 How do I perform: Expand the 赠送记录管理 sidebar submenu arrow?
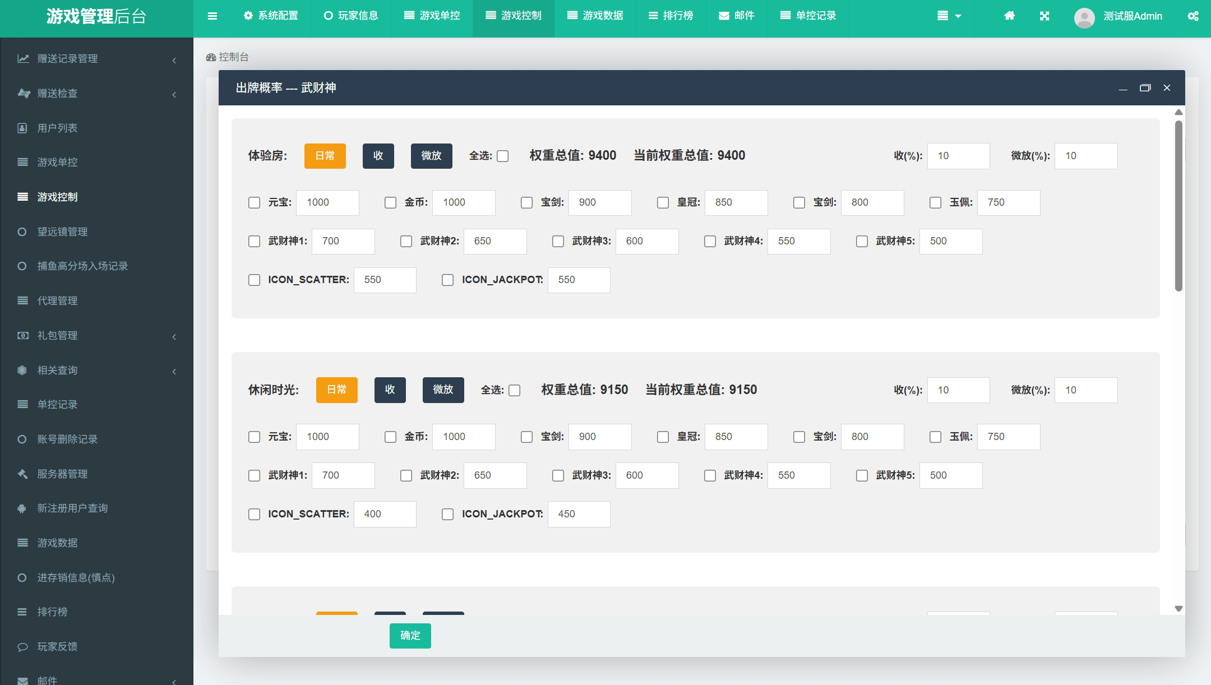click(x=174, y=60)
